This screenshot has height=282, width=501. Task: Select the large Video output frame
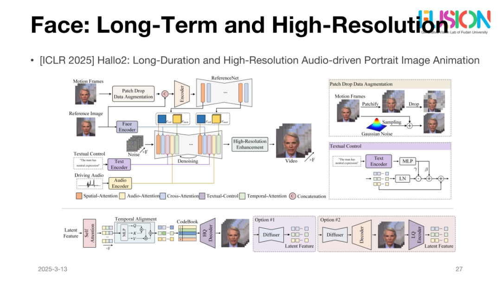click(x=292, y=141)
